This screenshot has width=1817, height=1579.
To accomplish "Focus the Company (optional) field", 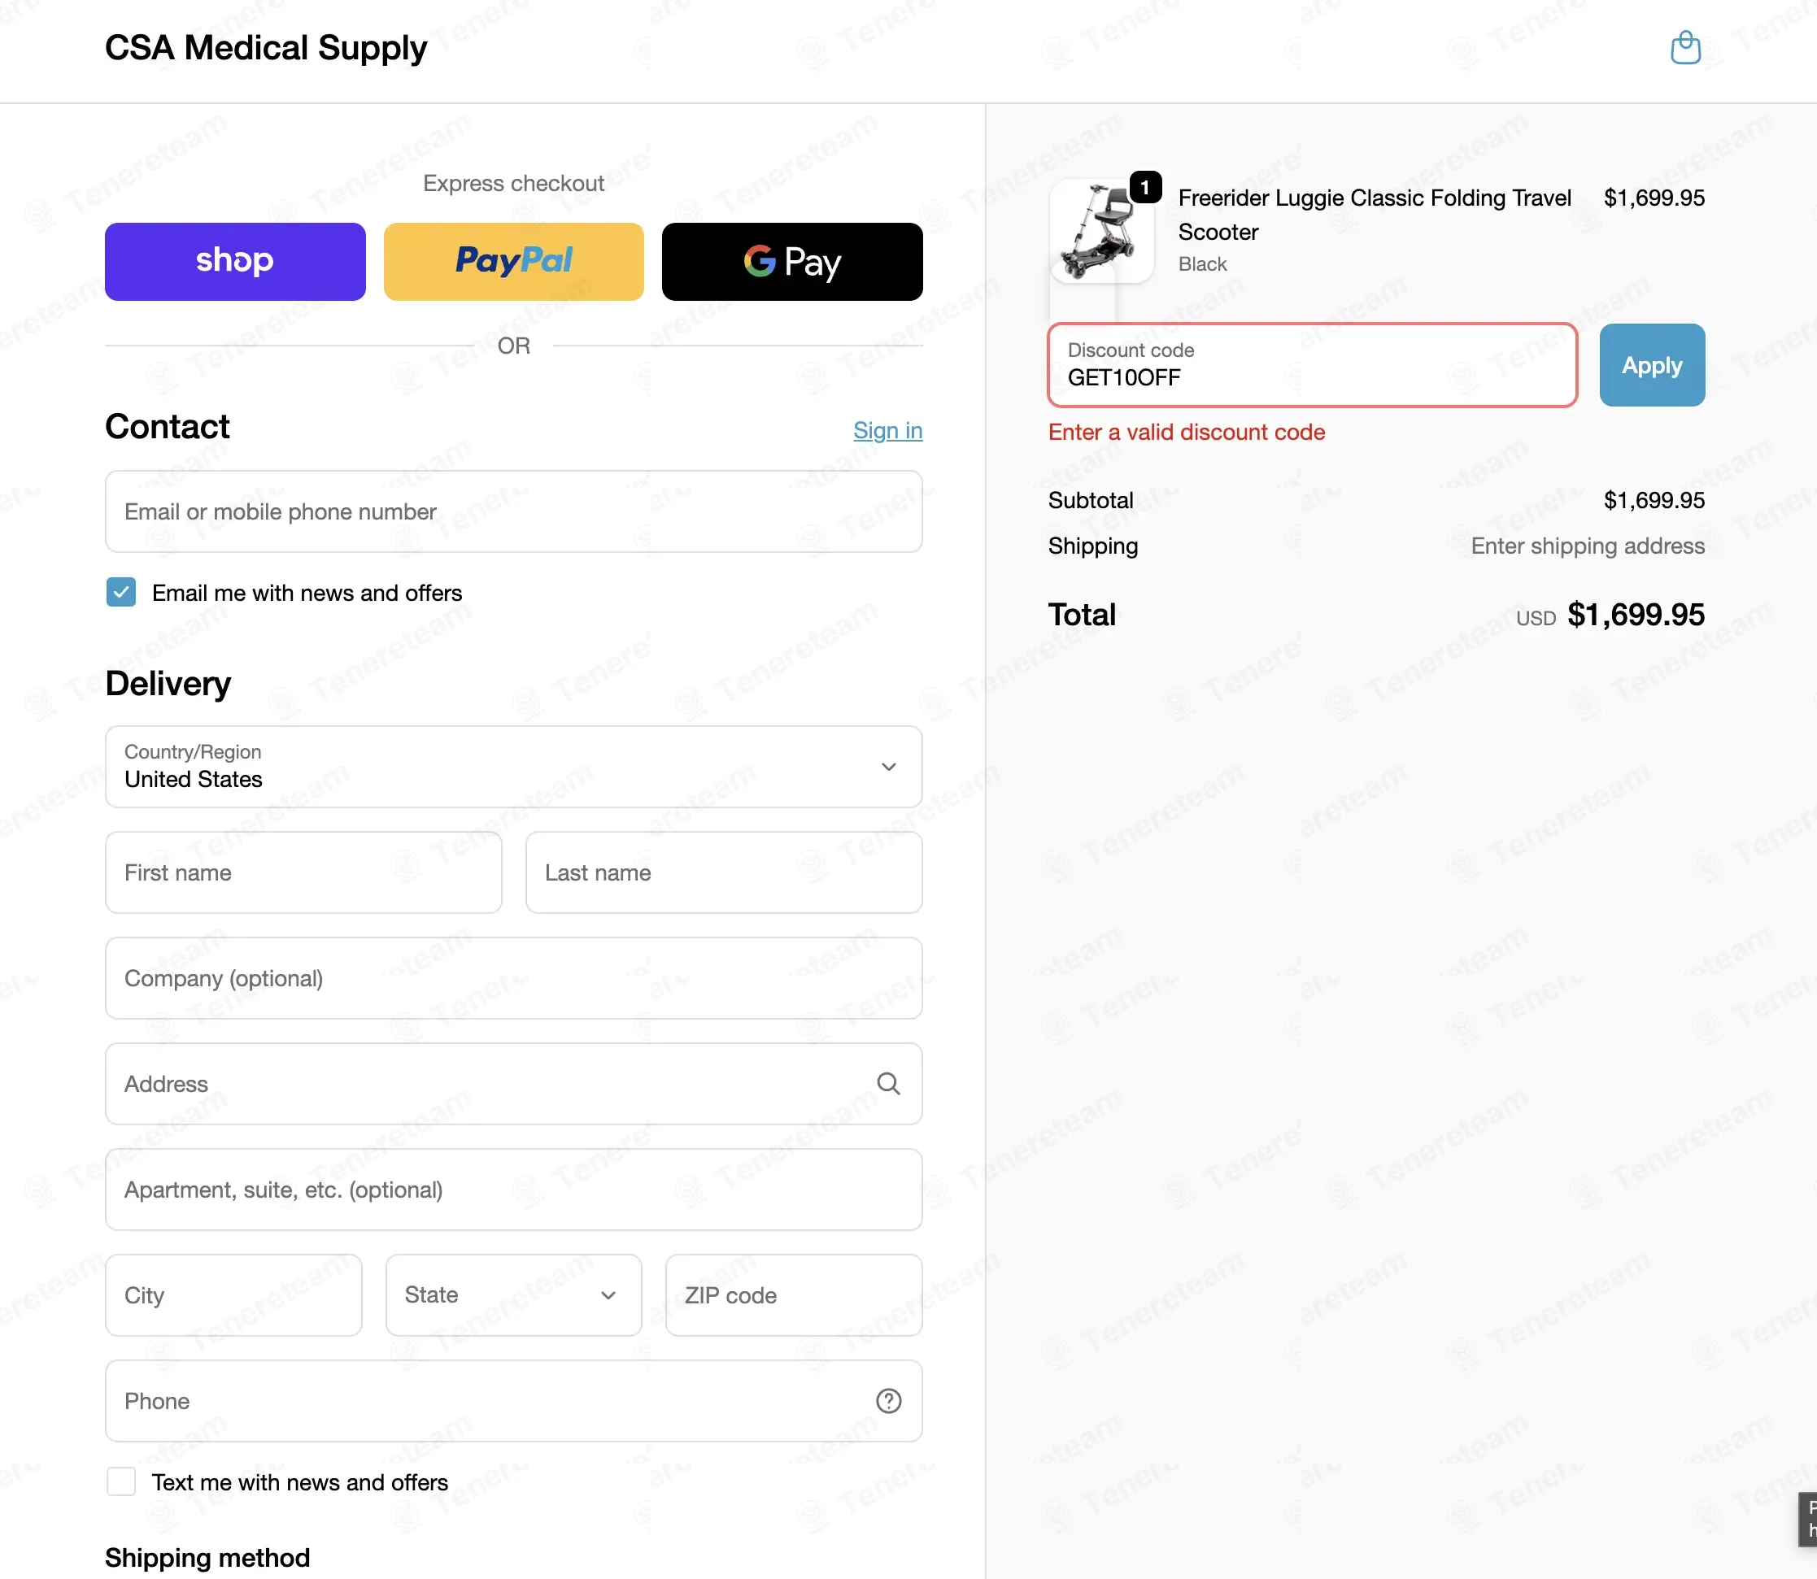I will (x=514, y=978).
